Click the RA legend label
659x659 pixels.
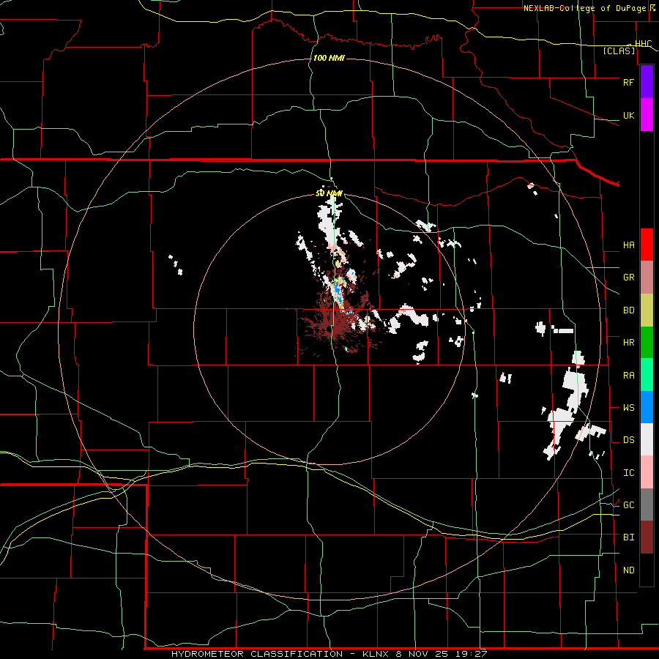click(628, 375)
